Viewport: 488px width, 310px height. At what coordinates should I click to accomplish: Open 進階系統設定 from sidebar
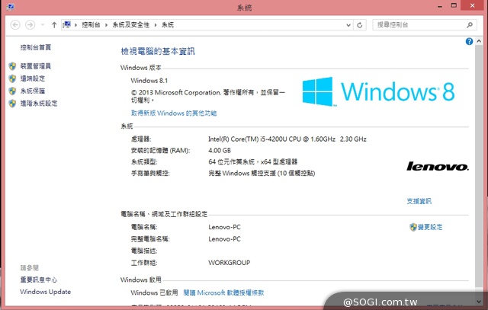(39, 104)
